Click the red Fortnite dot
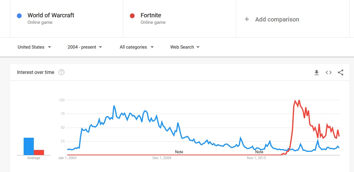Screen dimensions: 354x172 pos(132,16)
